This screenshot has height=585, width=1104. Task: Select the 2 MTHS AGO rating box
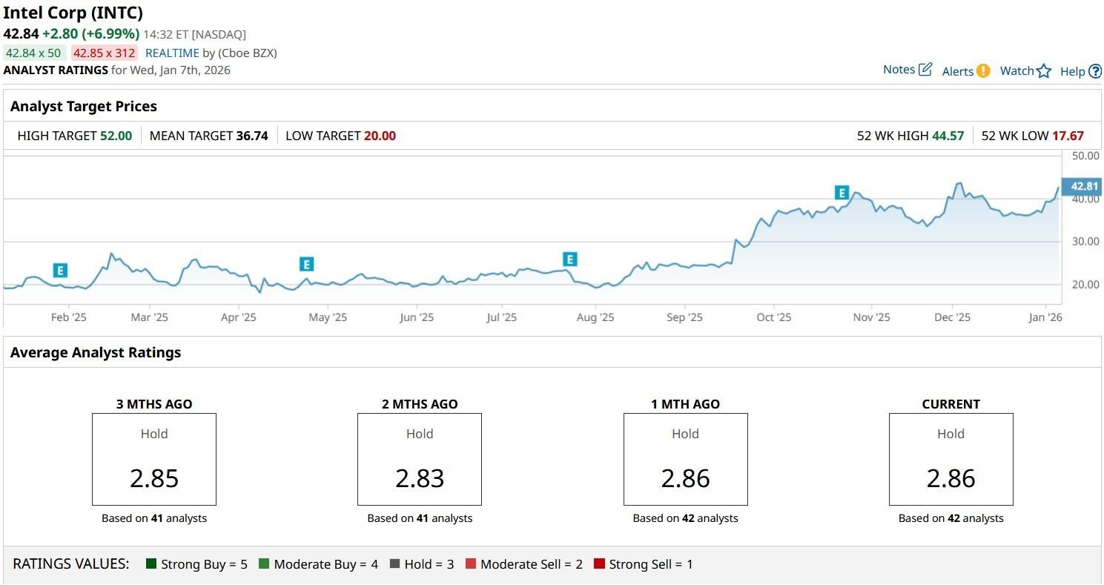pyautogui.click(x=420, y=460)
